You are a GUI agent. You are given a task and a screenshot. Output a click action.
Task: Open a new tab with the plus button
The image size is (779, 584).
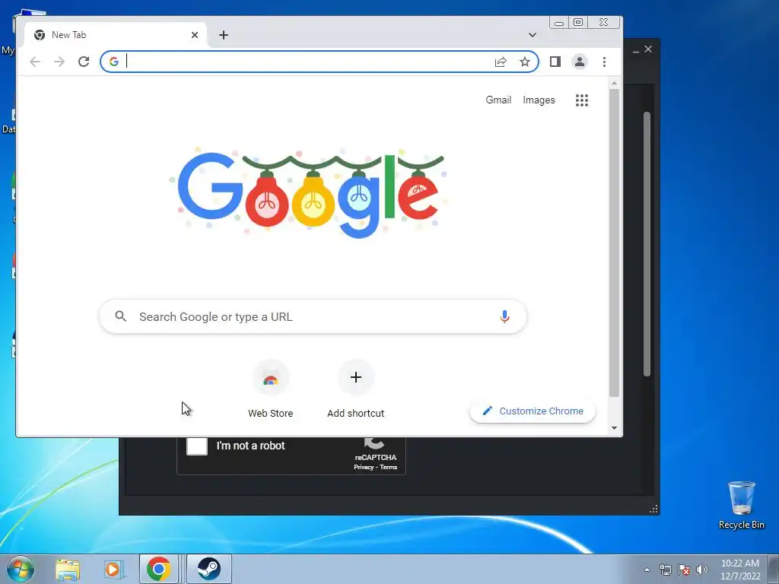pyautogui.click(x=224, y=35)
